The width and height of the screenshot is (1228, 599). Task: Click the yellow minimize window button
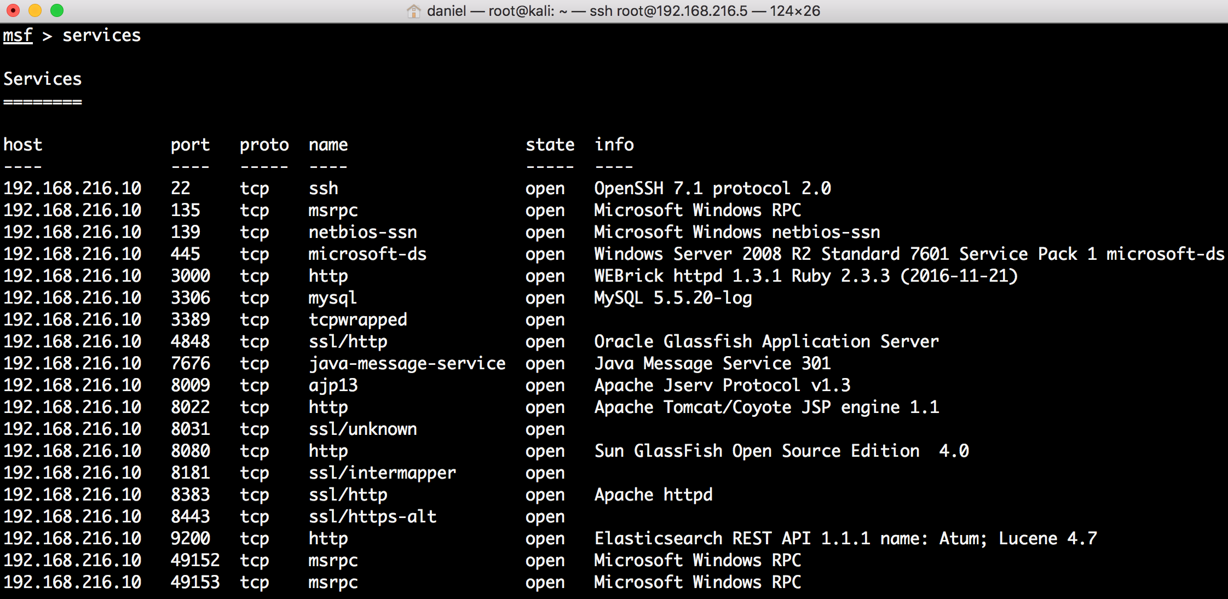tap(35, 10)
